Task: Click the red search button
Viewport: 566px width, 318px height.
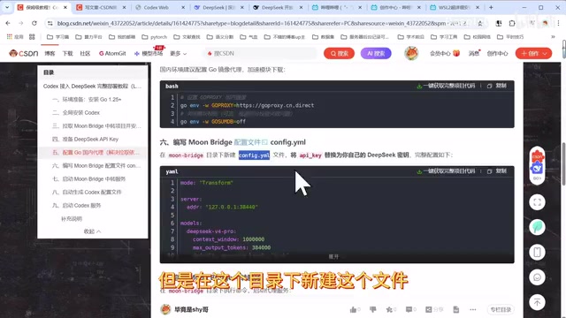Action: [x=339, y=53]
